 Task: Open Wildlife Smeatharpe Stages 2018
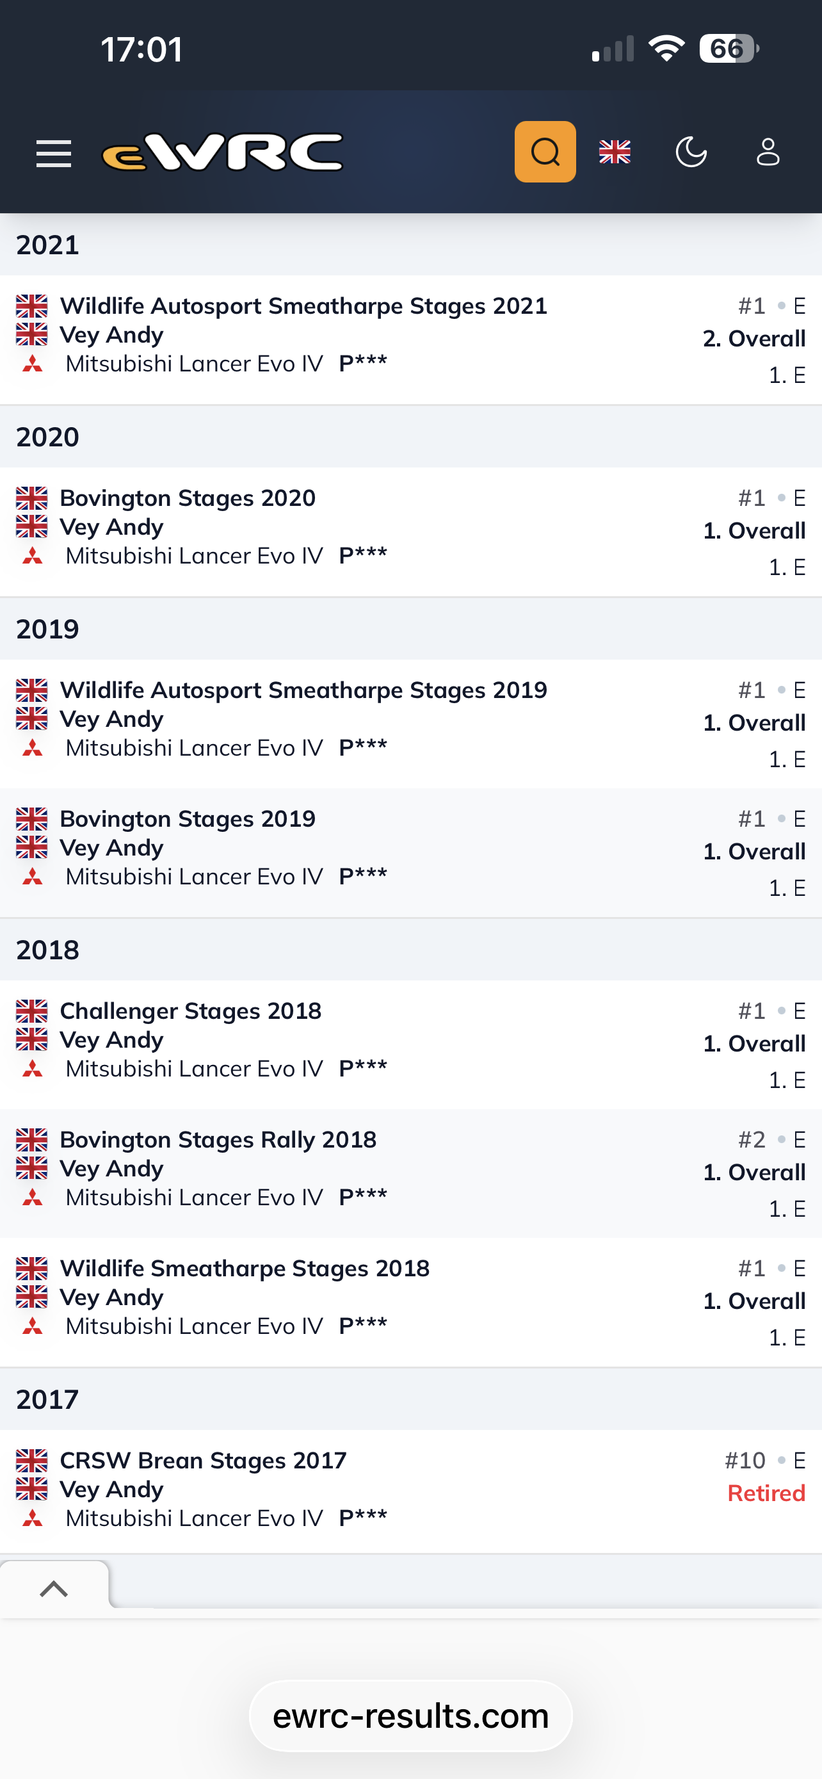coord(245,1269)
